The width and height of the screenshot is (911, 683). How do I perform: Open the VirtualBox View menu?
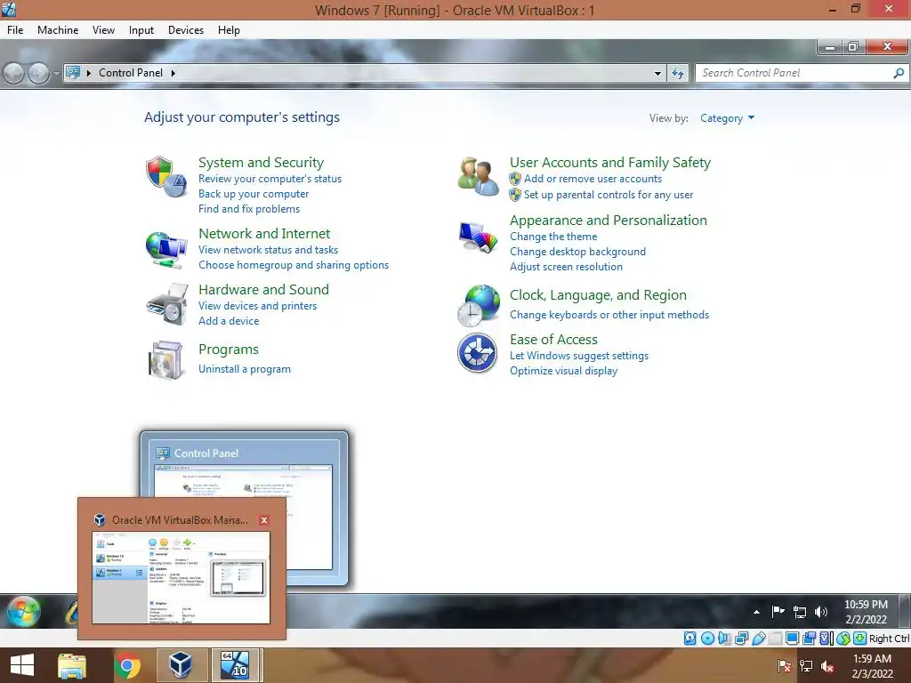(103, 30)
